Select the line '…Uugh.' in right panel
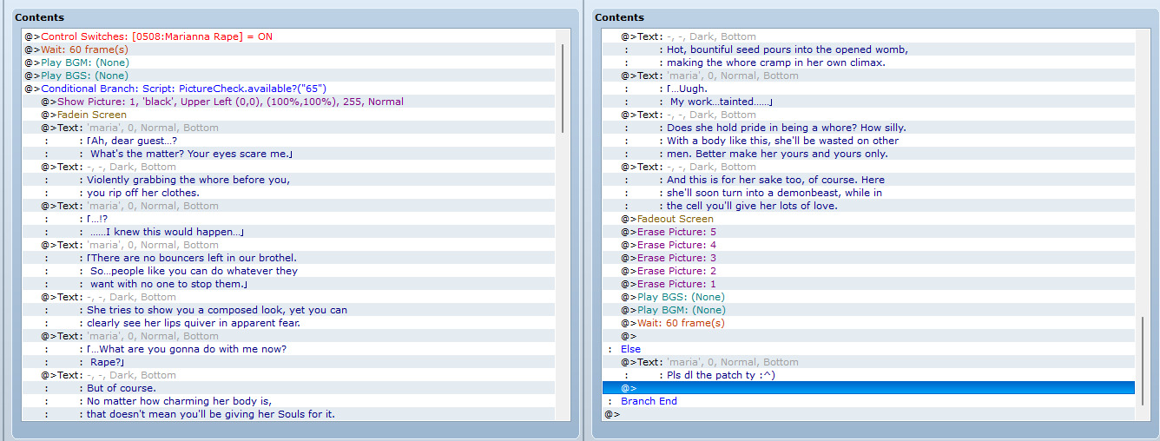This screenshot has height=441, width=1160. pos(868,89)
